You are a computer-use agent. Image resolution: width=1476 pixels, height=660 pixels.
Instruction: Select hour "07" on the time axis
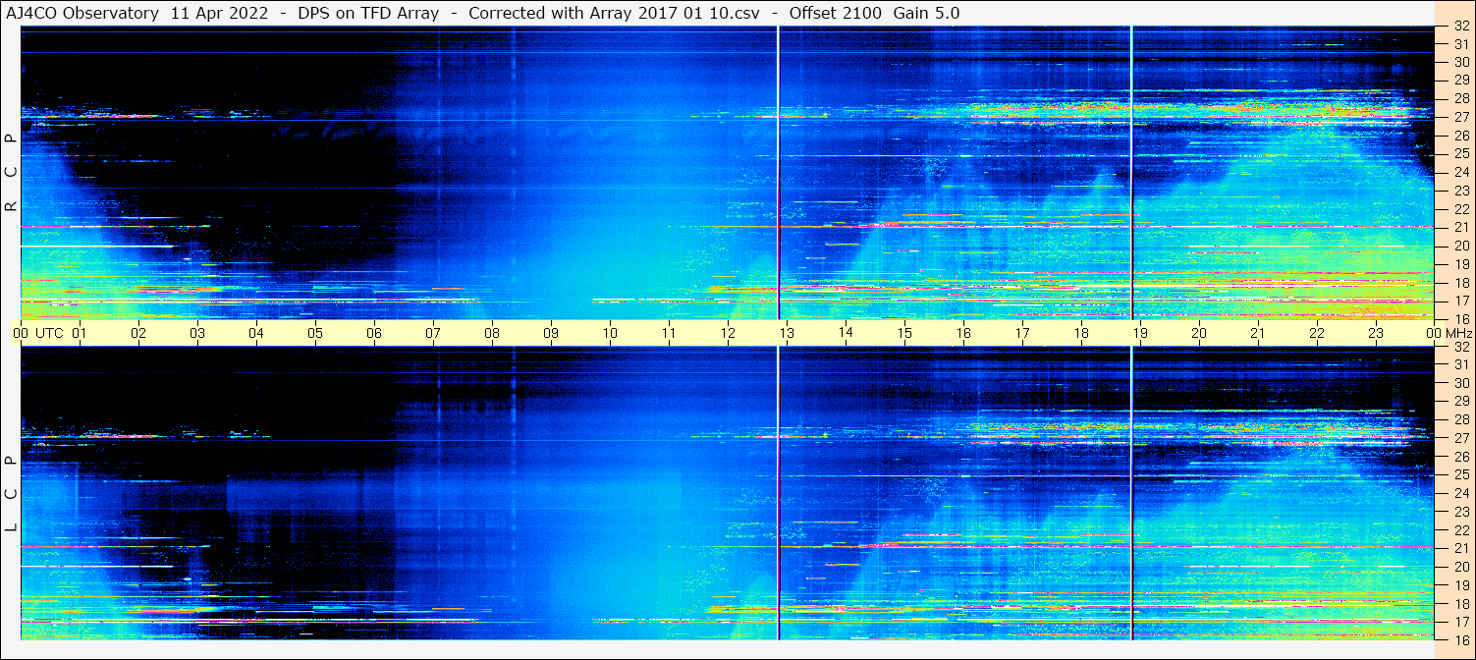click(x=433, y=333)
